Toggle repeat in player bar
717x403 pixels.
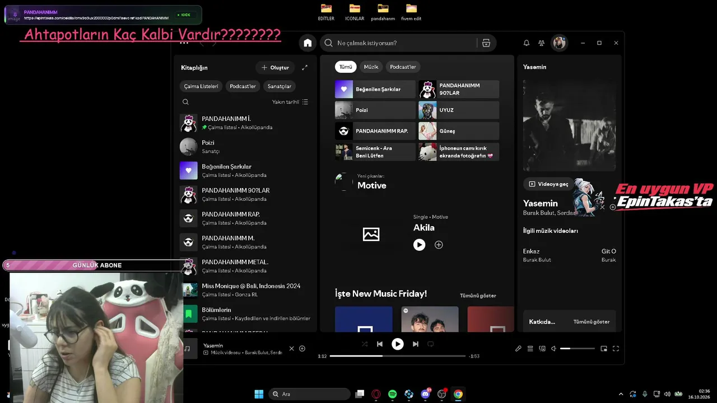point(431,344)
